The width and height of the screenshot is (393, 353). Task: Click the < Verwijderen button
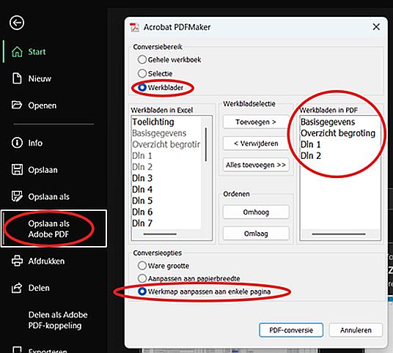pyautogui.click(x=256, y=144)
